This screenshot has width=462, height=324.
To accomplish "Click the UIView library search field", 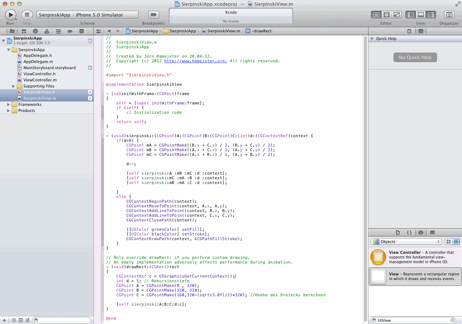I will click(412, 320).
